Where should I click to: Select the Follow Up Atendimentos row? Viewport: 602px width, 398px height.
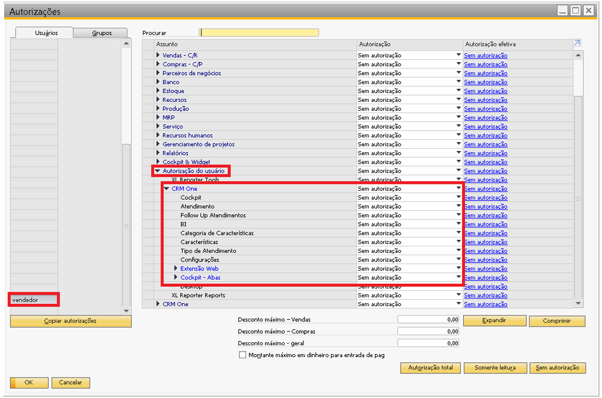(213, 215)
